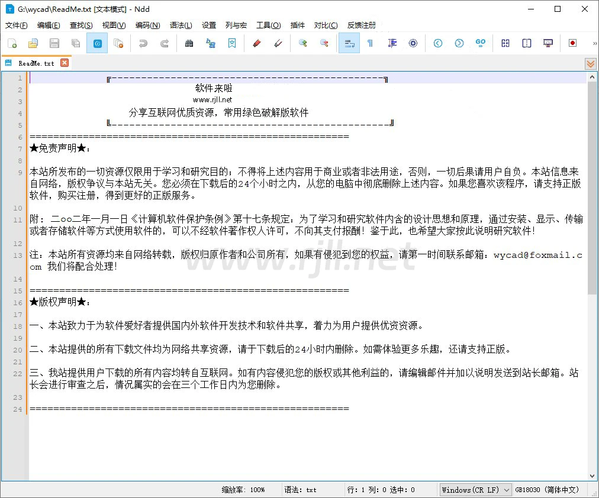
Task: Click the vertical scrollbar down arrow
Action: tap(592, 476)
